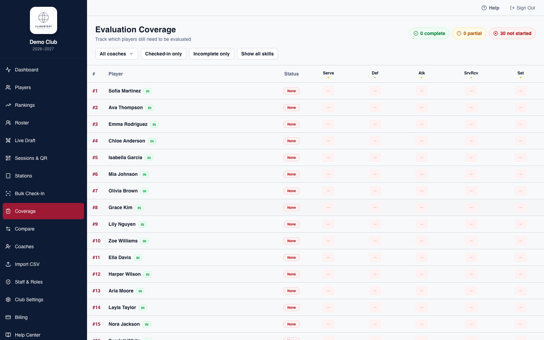Click the Player column header
The height and width of the screenshot is (340, 544).
pyautogui.click(x=116, y=74)
